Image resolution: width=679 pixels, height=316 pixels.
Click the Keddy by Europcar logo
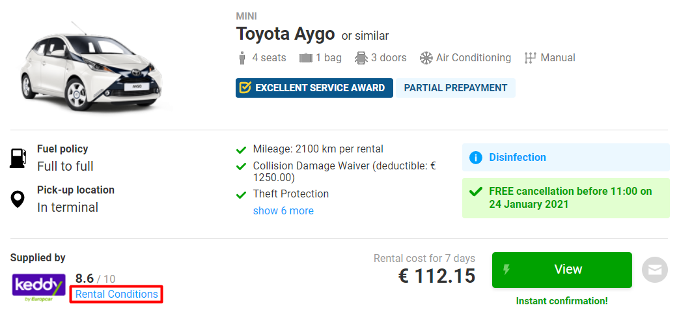click(38, 287)
